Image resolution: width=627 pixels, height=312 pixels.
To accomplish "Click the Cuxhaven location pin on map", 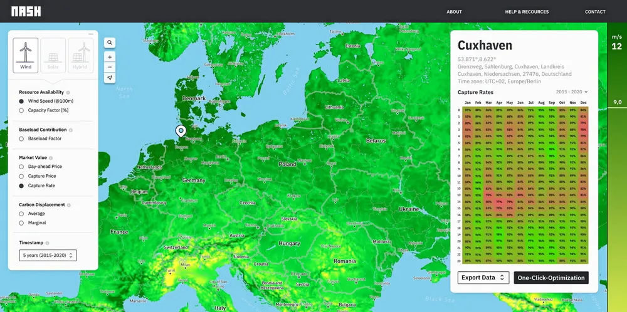I will click(x=181, y=130).
